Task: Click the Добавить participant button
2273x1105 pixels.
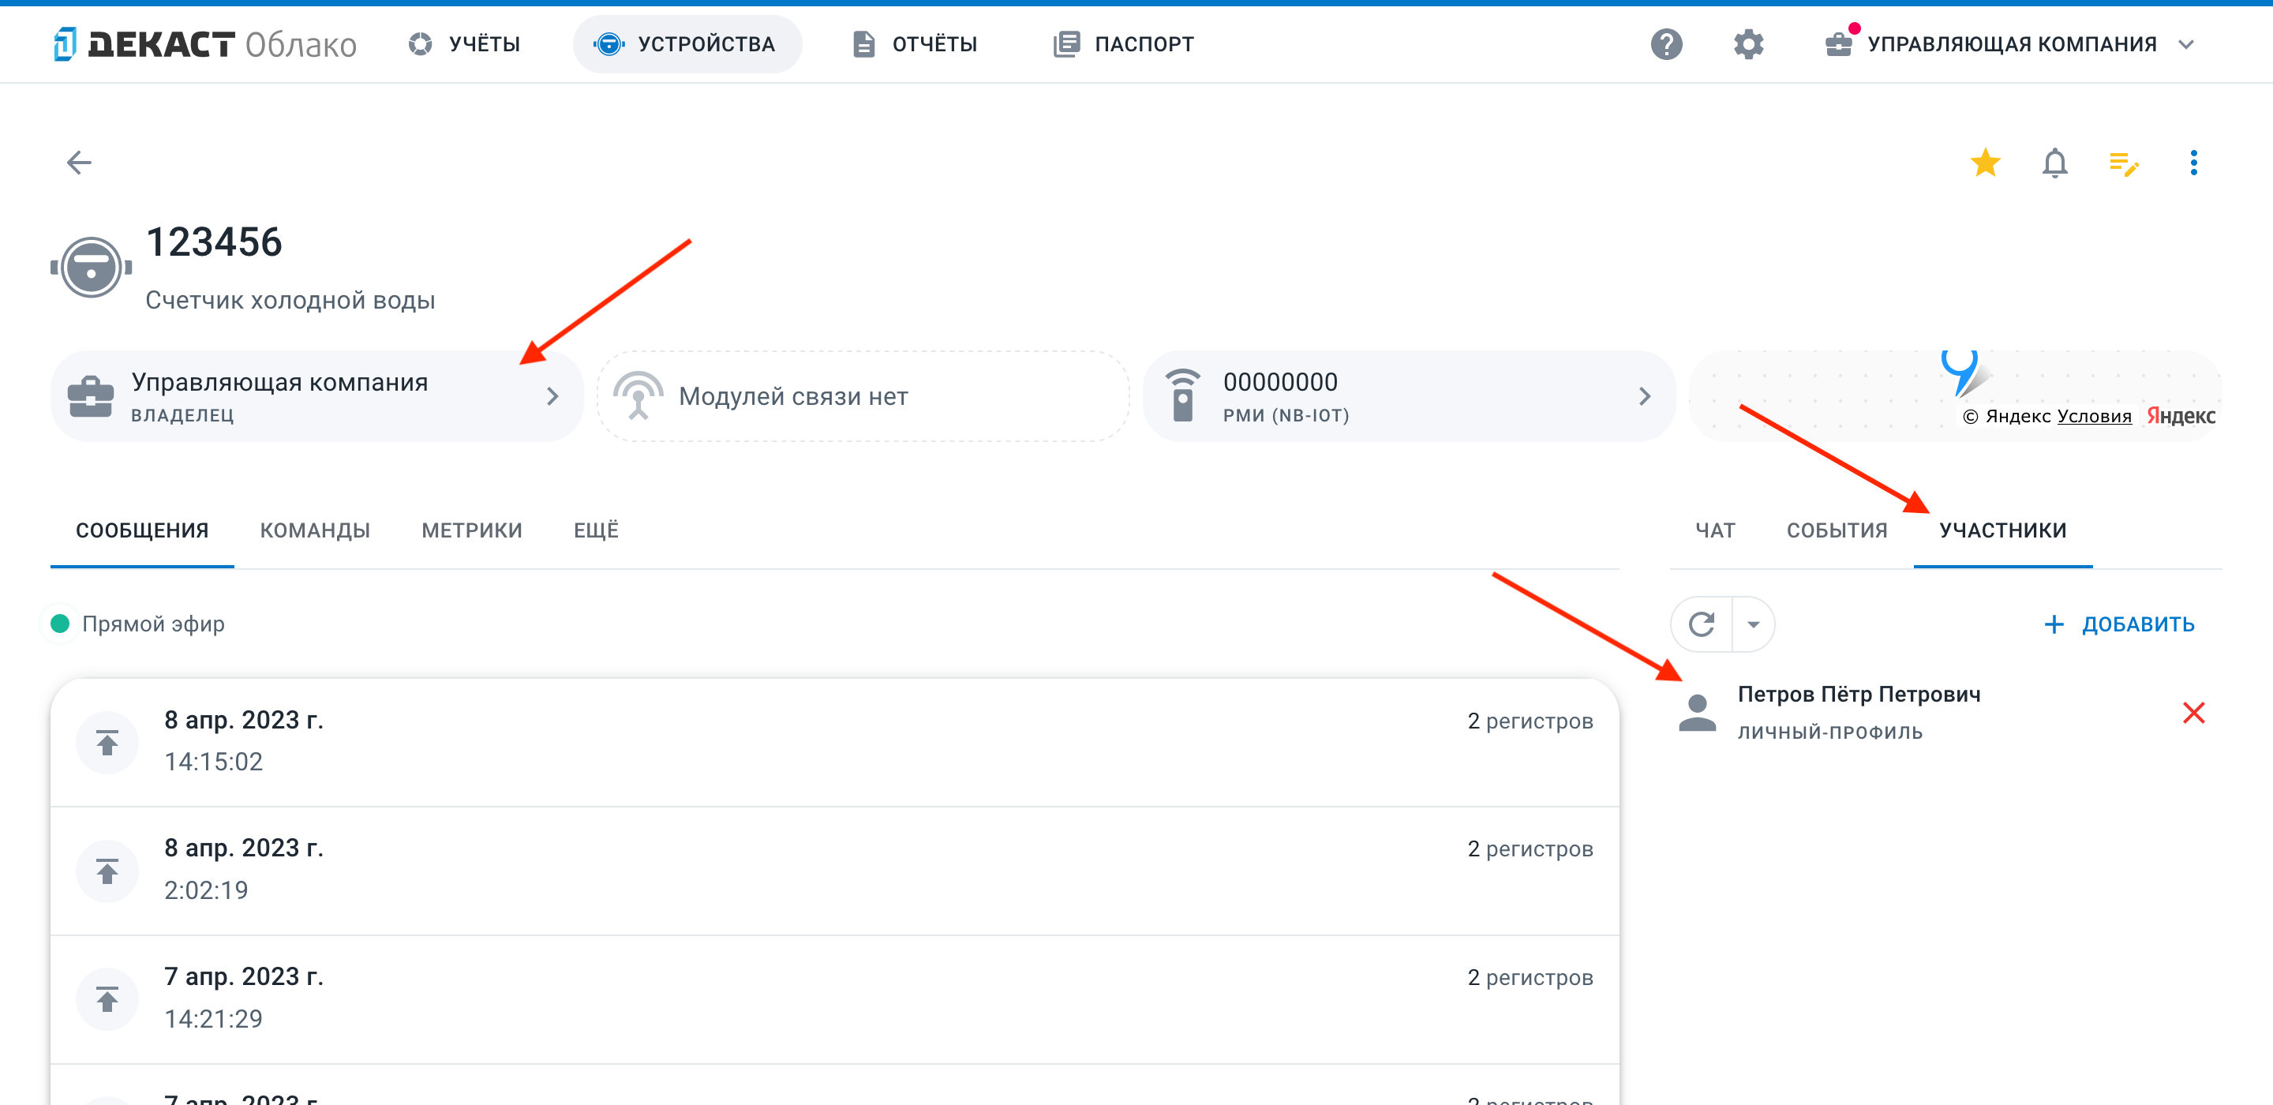Action: coord(2119,624)
